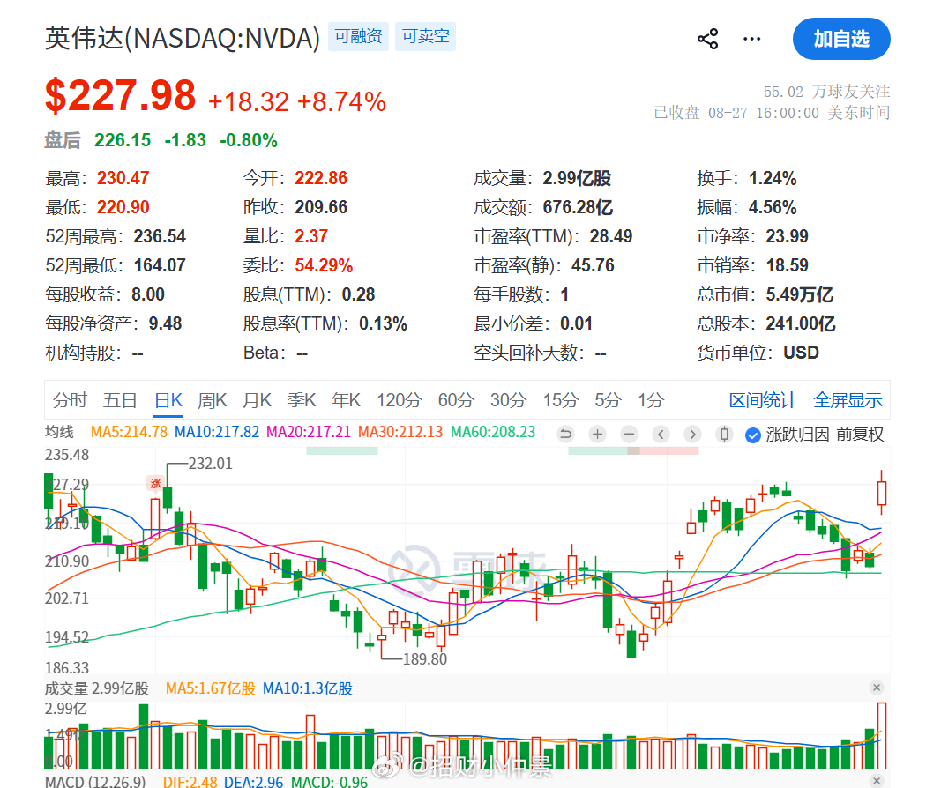
Task: Click the 189.80 low price annotation
Action: (424, 658)
